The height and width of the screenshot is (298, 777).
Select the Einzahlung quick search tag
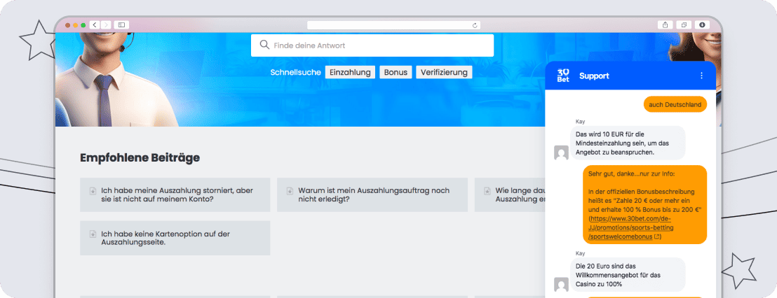pyautogui.click(x=350, y=72)
